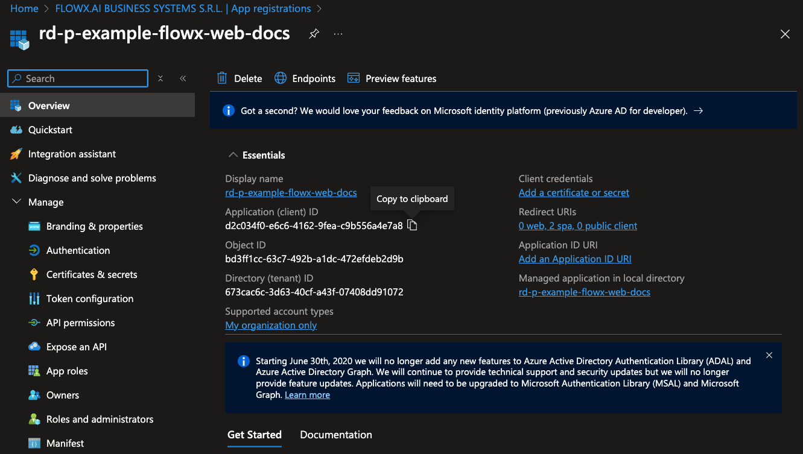The image size is (803, 454).
Task: Copy the Application (client) ID to clipboard
Action: point(412,225)
